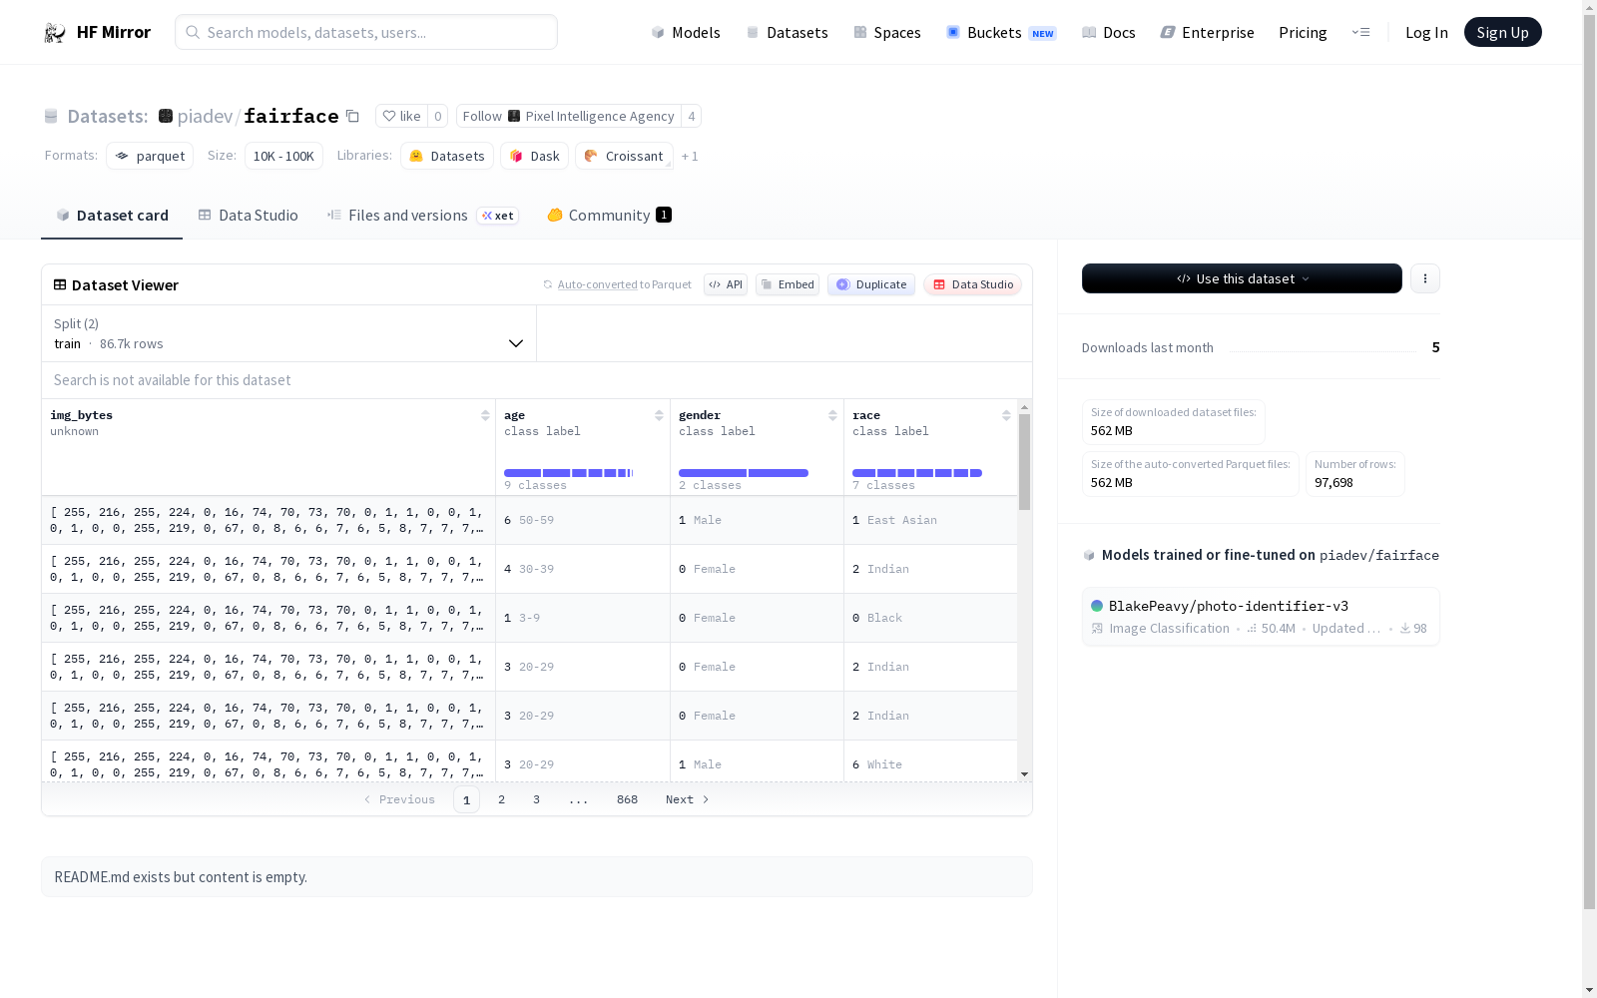Click Log In

pos(1426,32)
